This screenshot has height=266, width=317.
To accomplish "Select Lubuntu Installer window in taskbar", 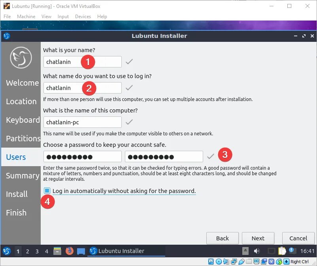I will pyautogui.click(x=126, y=251).
